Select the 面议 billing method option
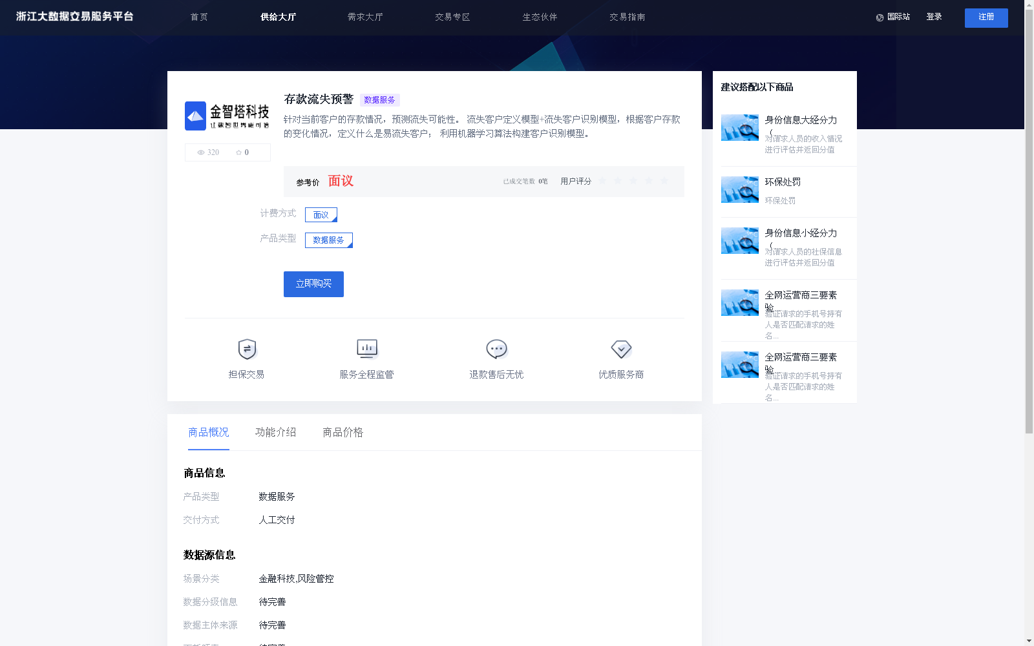 tap(321, 214)
